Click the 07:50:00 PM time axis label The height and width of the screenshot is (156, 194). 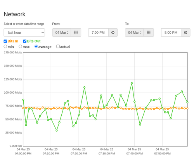point(162,154)
